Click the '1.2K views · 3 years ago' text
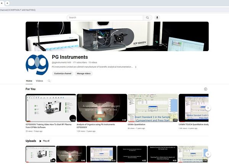 tap(86, 131)
